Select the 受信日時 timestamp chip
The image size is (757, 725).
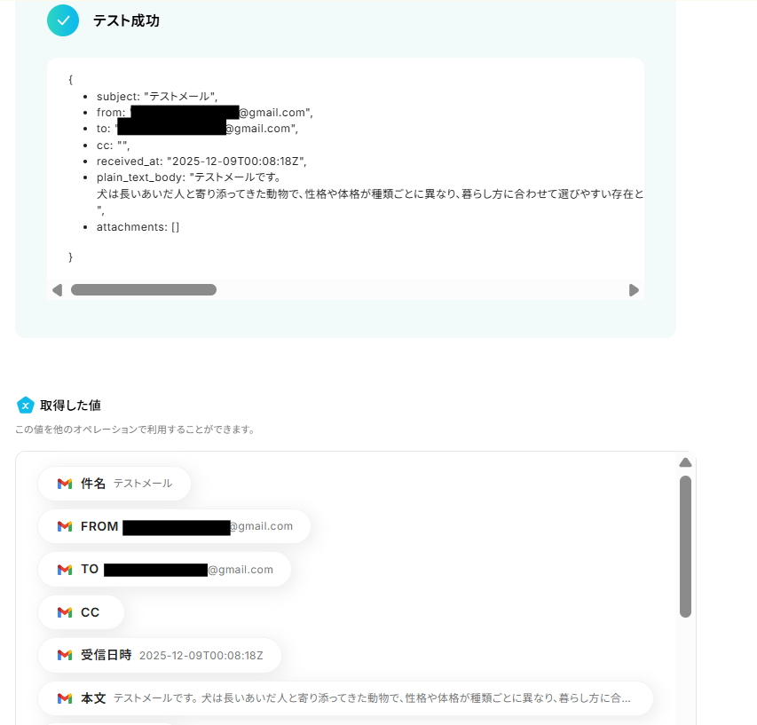pyautogui.click(x=160, y=655)
